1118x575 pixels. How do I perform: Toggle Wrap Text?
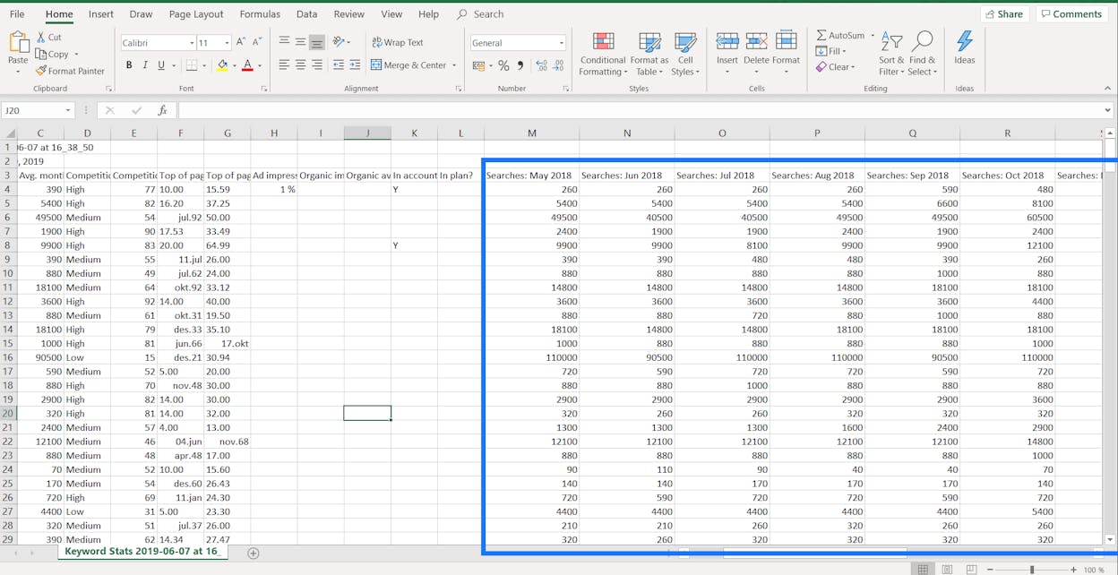pos(397,42)
